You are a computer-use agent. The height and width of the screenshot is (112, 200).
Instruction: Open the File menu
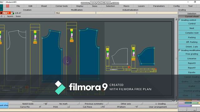click(18, 6)
